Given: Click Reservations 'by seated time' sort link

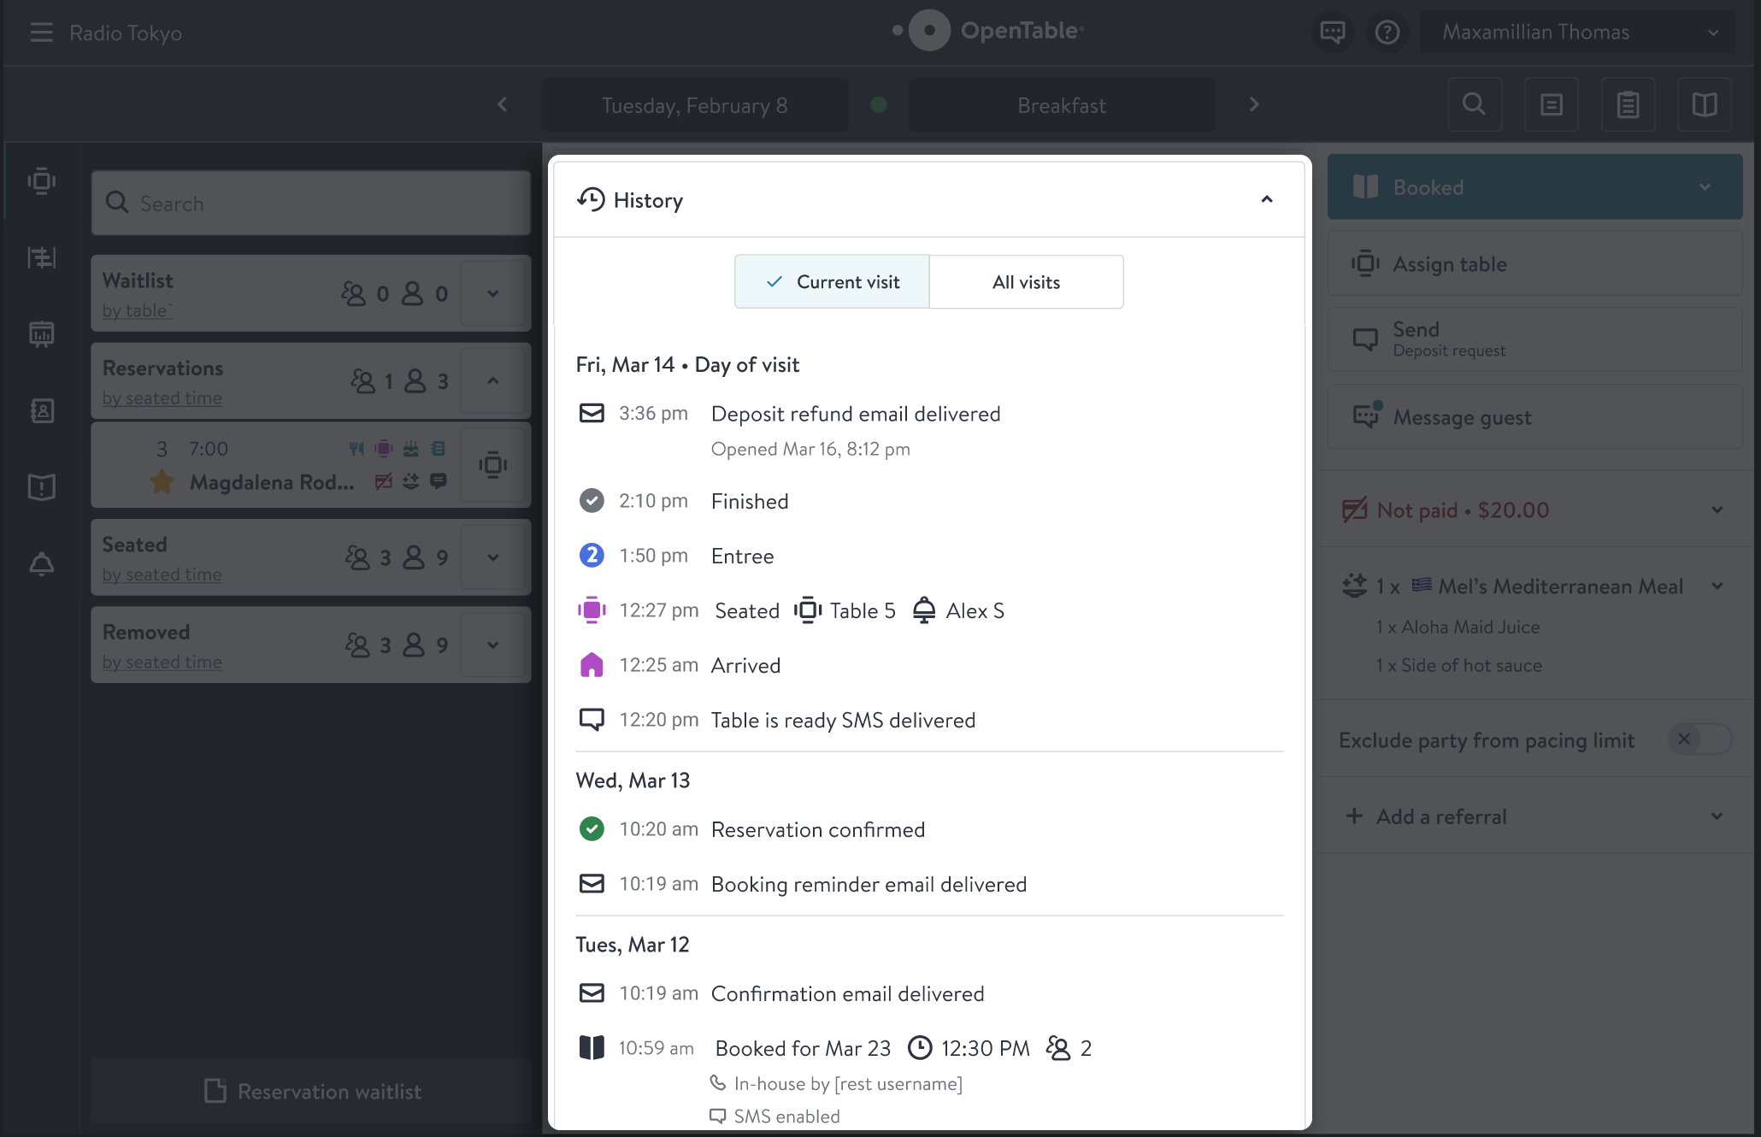Looking at the screenshot, I should (162, 398).
